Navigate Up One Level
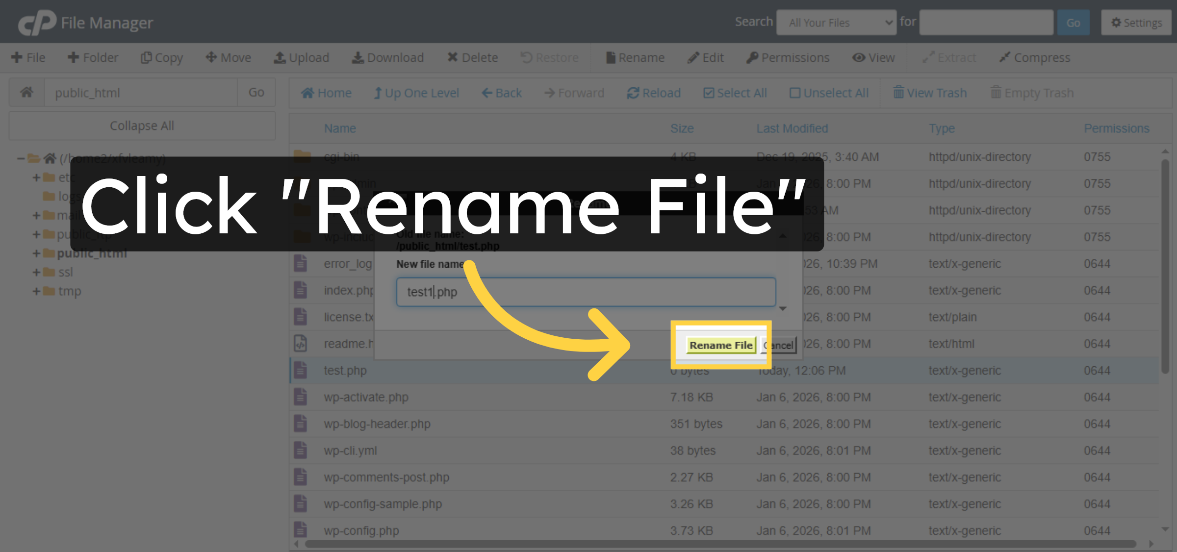 [x=416, y=93]
